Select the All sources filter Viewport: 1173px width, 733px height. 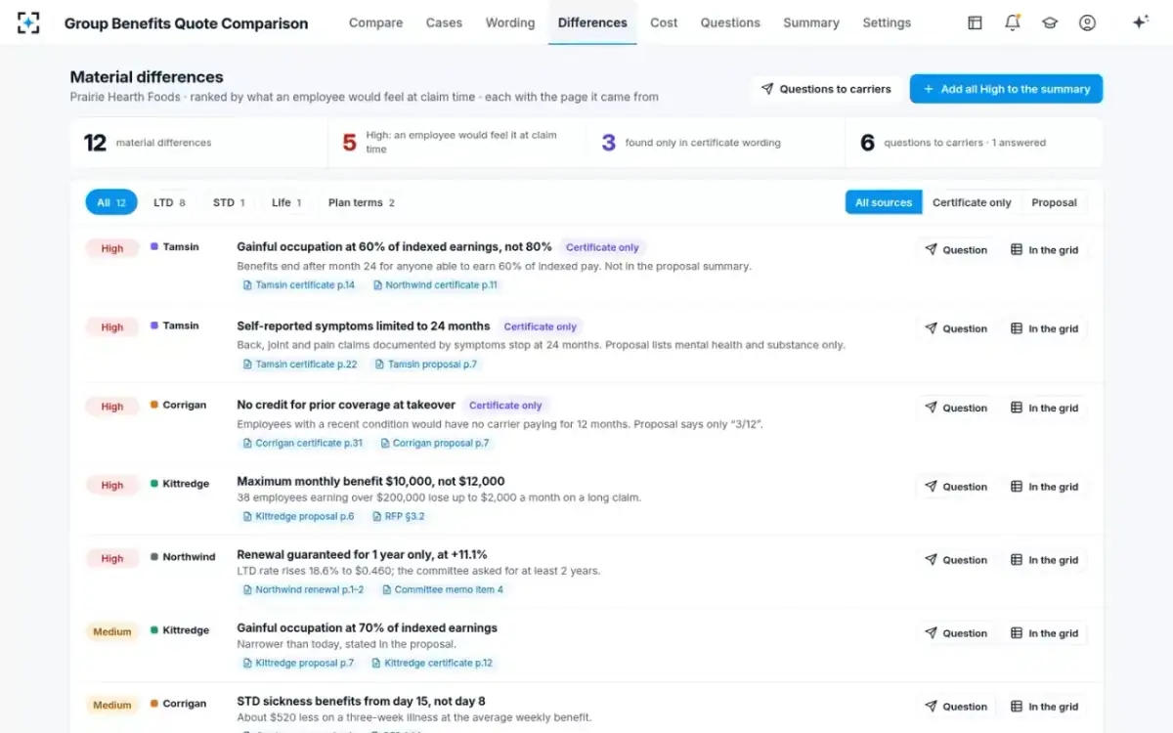click(x=884, y=202)
